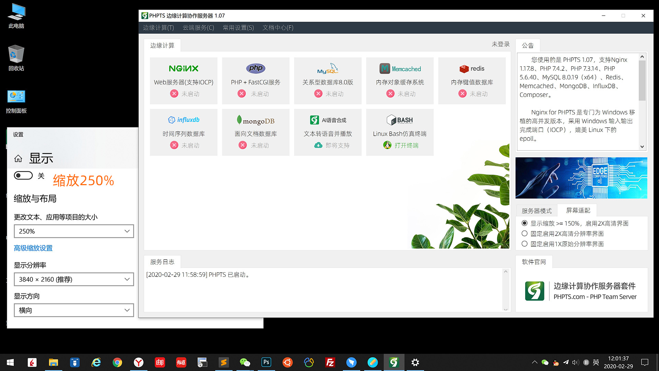Open the 3840 × 2160 resolution dropdown
659x371 pixels.
(74, 279)
